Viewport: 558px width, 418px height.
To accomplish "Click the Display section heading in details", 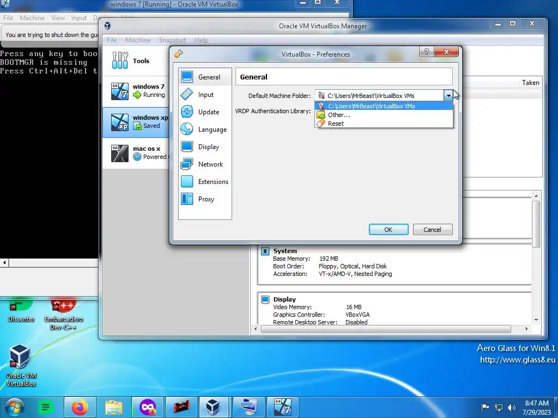I will click(x=284, y=299).
